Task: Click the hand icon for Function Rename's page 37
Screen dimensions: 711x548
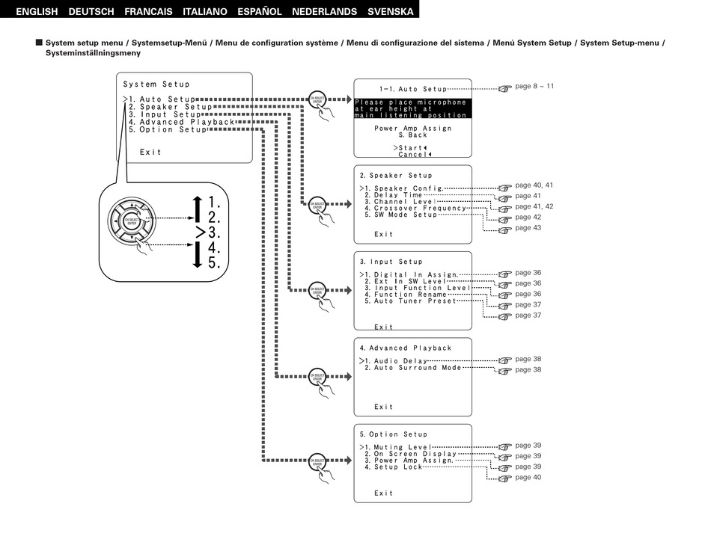Action: pyautogui.click(x=504, y=307)
